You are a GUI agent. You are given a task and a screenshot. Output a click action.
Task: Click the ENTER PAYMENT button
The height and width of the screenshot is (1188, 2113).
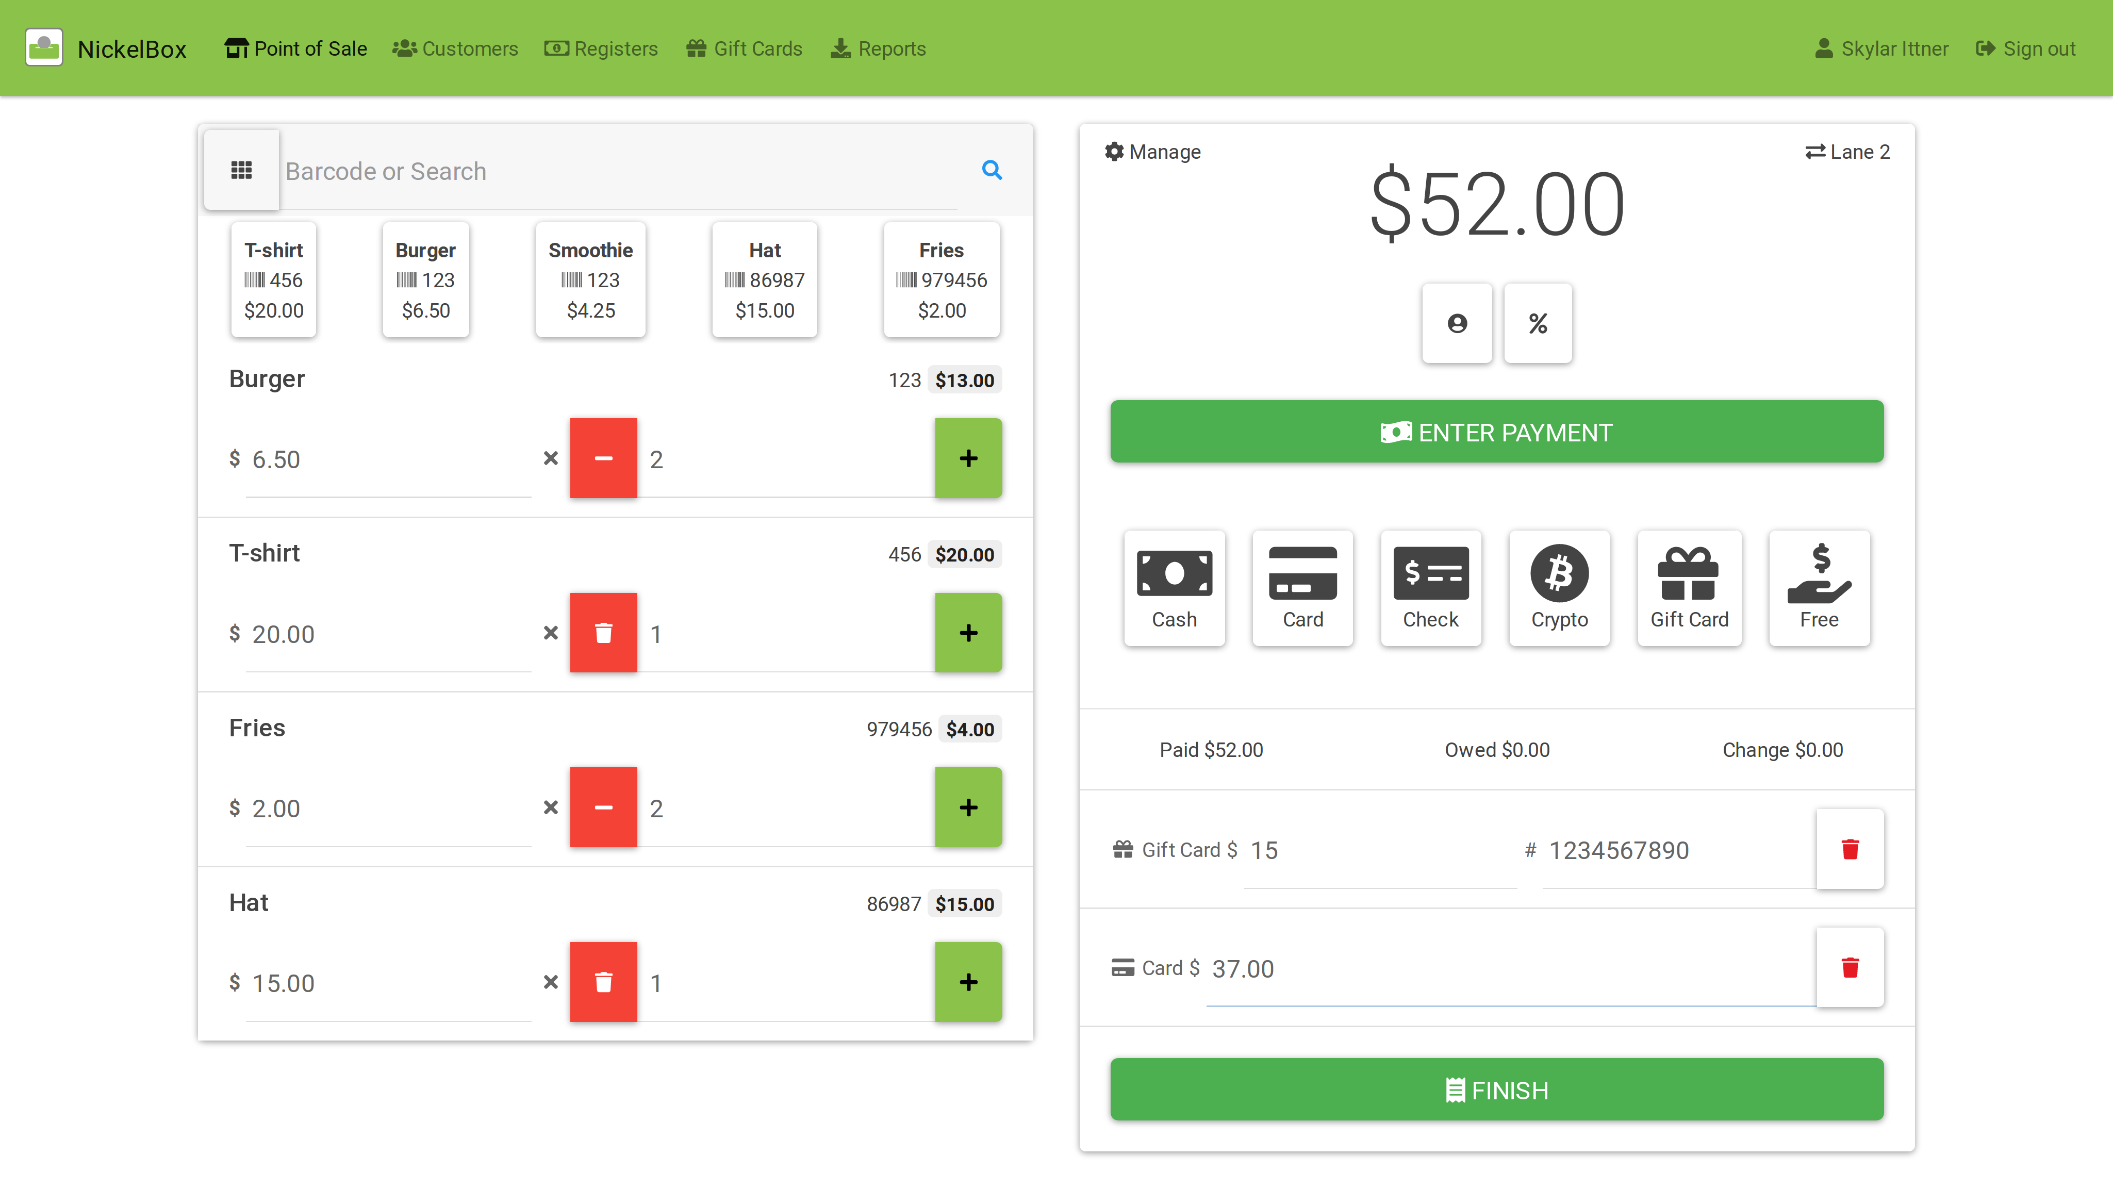(x=1496, y=432)
